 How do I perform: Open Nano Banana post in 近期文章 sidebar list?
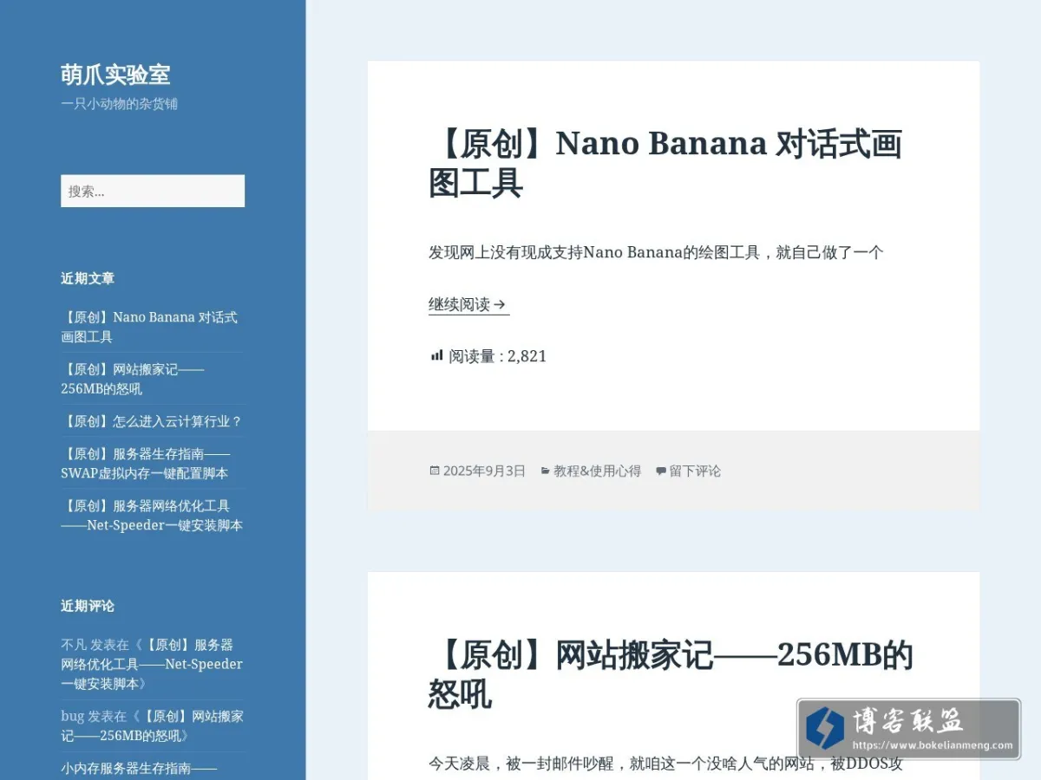(x=149, y=327)
